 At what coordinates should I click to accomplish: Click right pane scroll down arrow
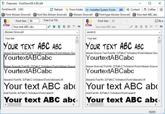click(x=159, y=101)
